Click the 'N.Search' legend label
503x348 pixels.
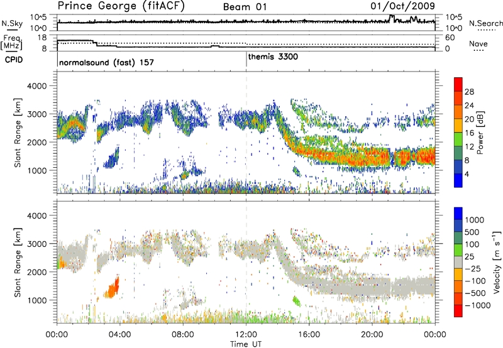coord(485,23)
